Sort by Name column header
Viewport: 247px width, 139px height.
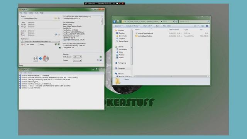pyautogui.click(x=137, y=30)
